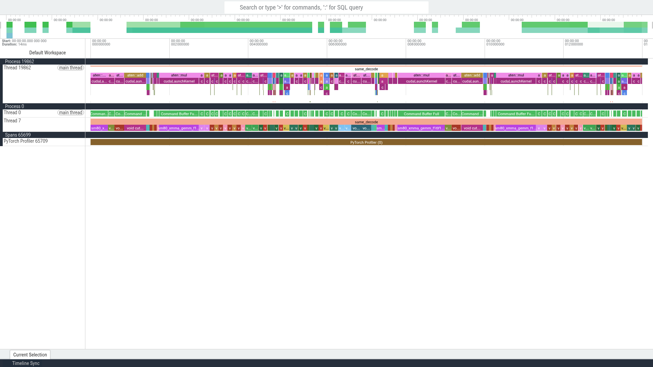The height and width of the screenshot is (367, 653).
Task: Click the 008000000 time axis marker
Action: click(416, 42)
